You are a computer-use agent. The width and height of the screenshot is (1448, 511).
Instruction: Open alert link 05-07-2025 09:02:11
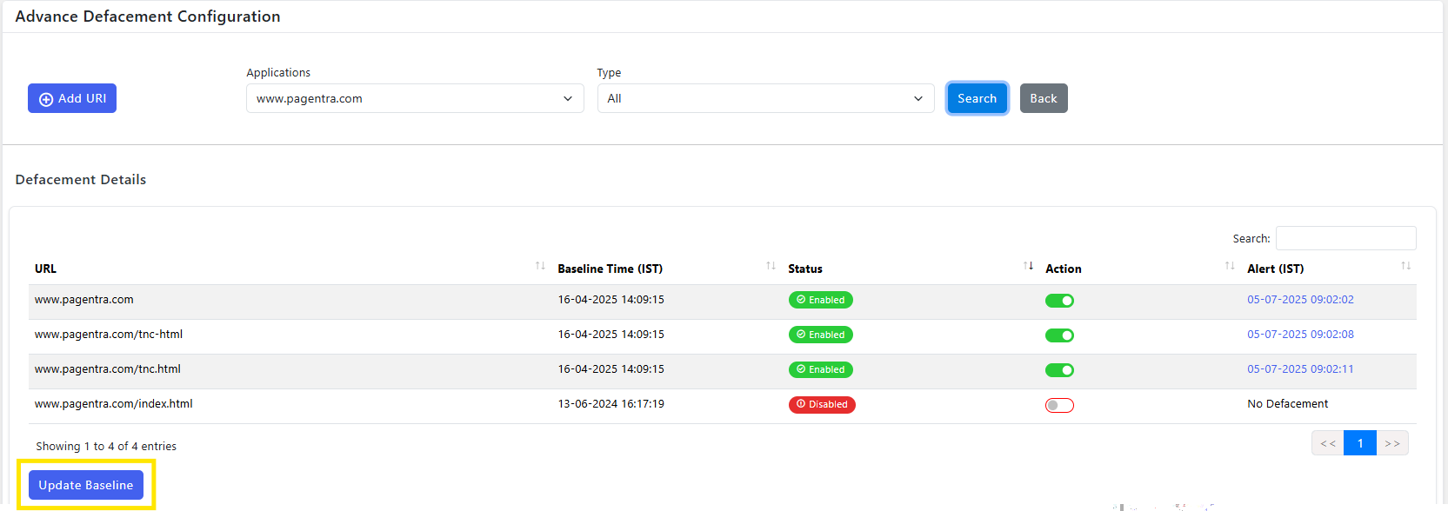coord(1300,369)
